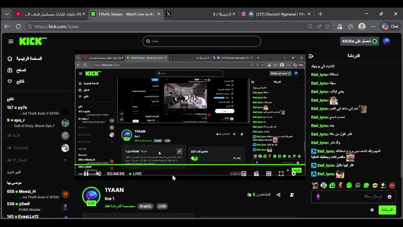403x227 pixels.
Task: Open recommended channel y5wif
Action: point(38,207)
